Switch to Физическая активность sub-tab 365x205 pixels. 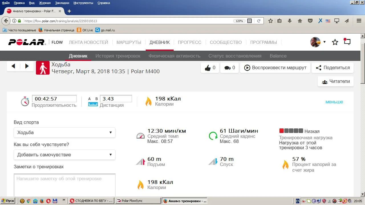click(x=175, y=56)
